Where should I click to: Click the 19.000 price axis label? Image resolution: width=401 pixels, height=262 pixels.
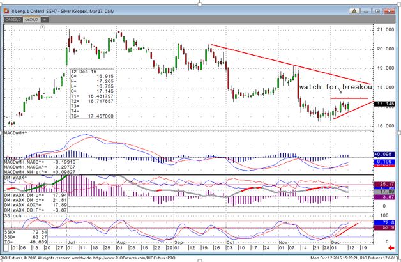[386, 68]
